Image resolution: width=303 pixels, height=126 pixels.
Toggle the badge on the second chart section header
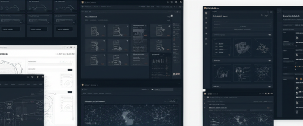[x=269, y=60]
